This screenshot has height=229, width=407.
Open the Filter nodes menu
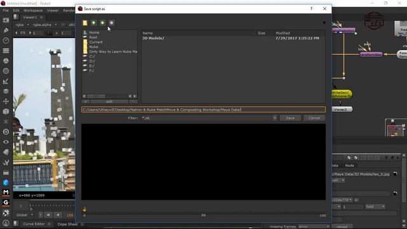pyautogui.click(x=6, y=71)
